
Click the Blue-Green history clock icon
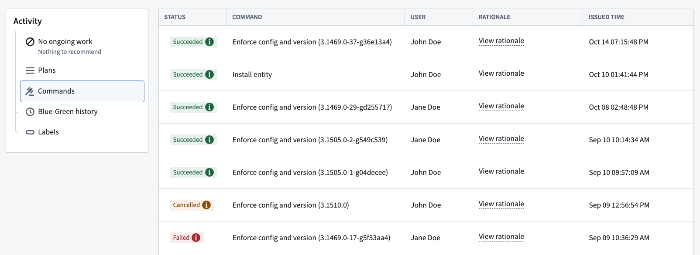[30, 112]
